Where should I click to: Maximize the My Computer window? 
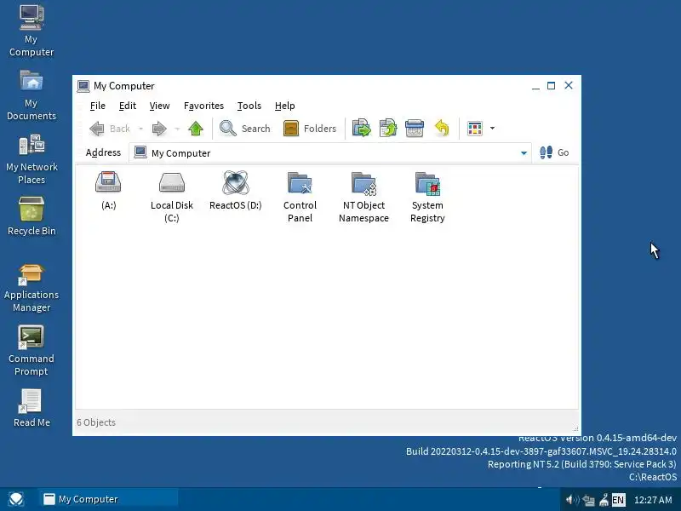click(x=551, y=86)
